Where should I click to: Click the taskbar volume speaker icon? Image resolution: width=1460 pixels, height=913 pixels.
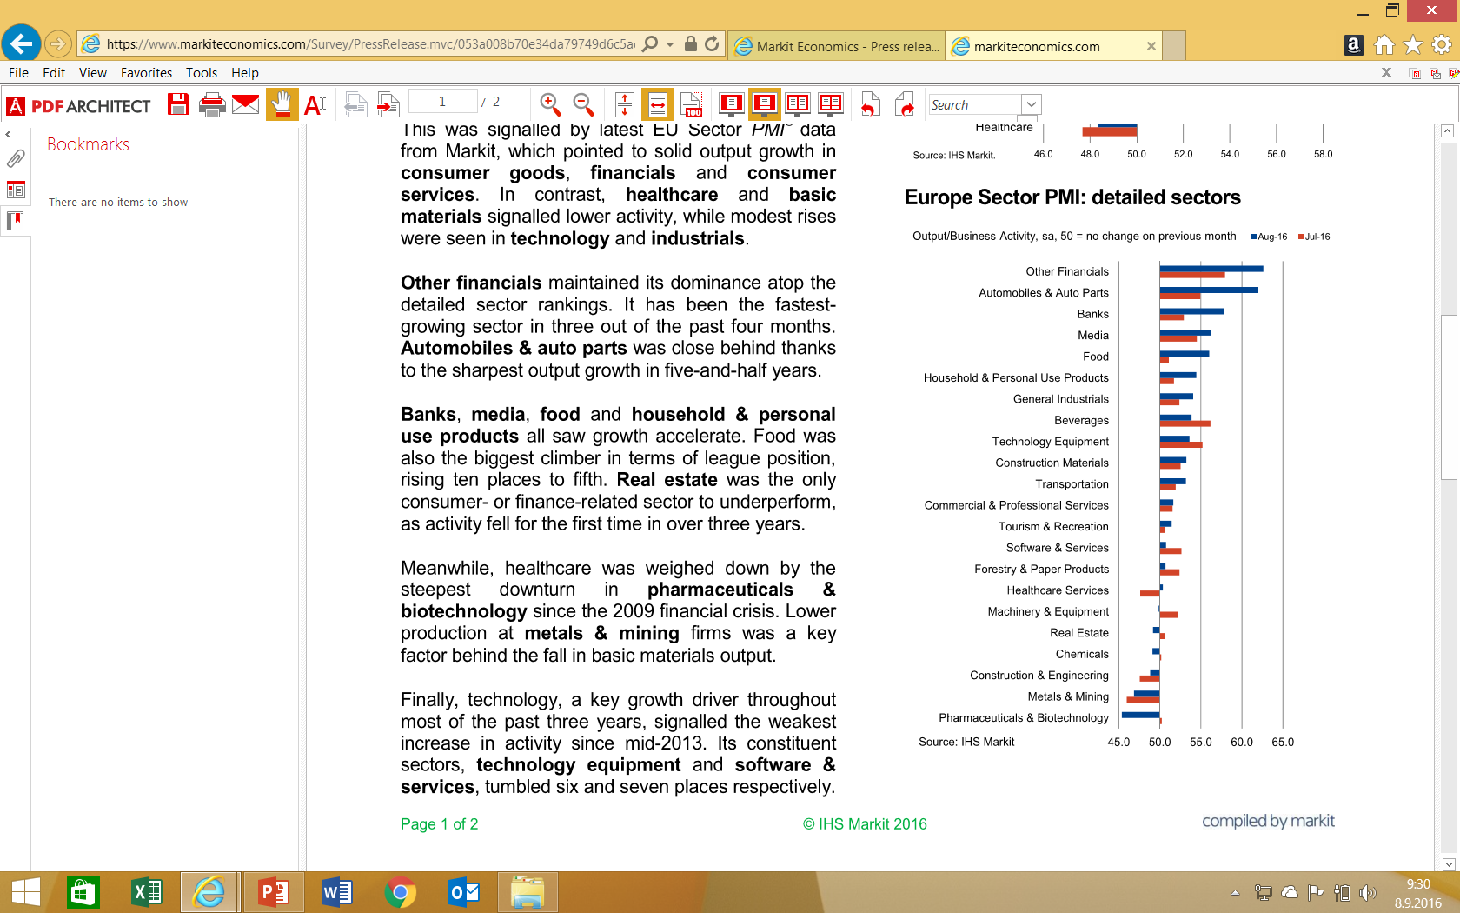(x=1368, y=893)
